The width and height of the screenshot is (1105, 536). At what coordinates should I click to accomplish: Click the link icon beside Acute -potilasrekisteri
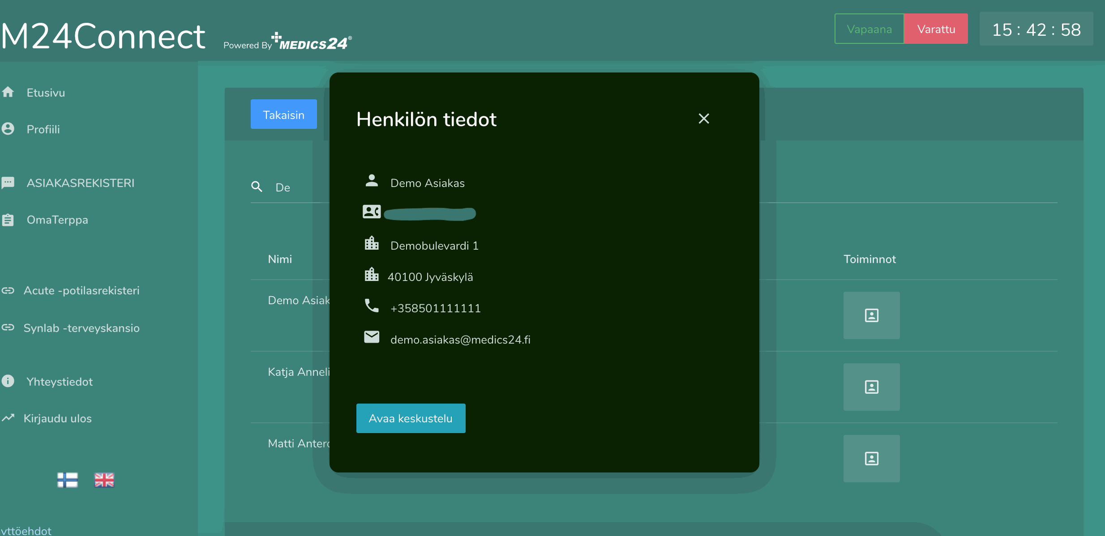(x=8, y=290)
